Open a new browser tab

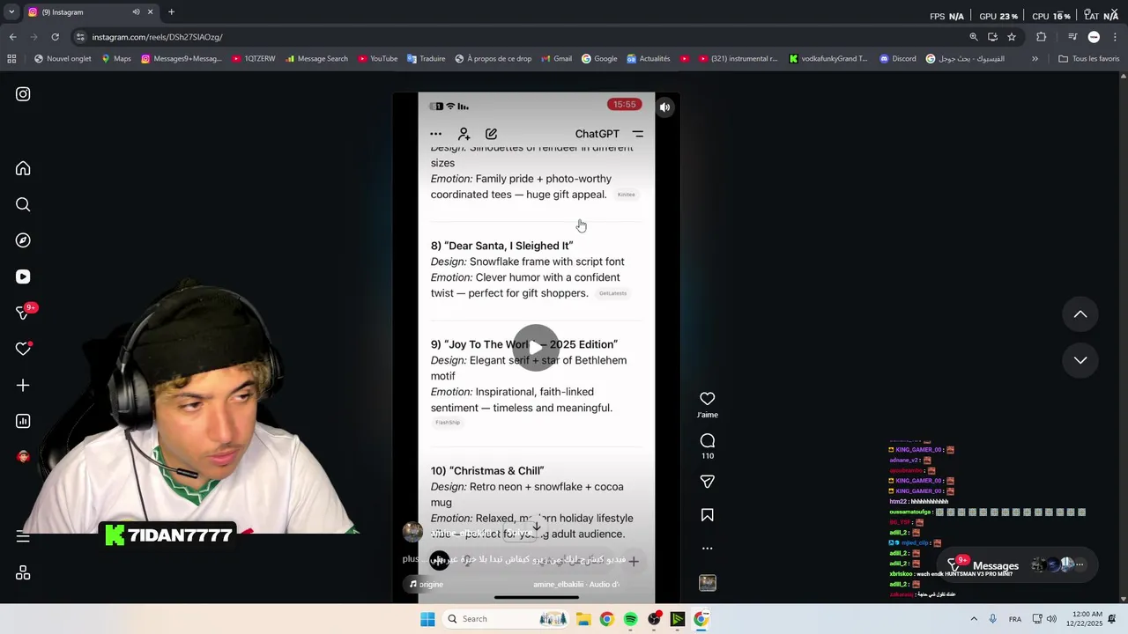pos(171,12)
